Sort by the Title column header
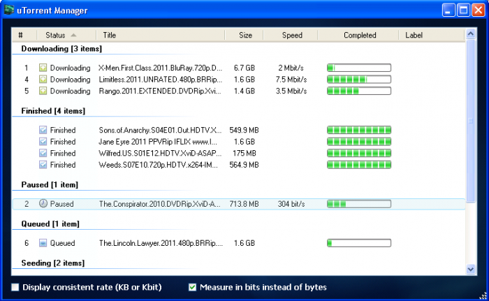The image size is (489, 301). pyautogui.click(x=160, y=35)
